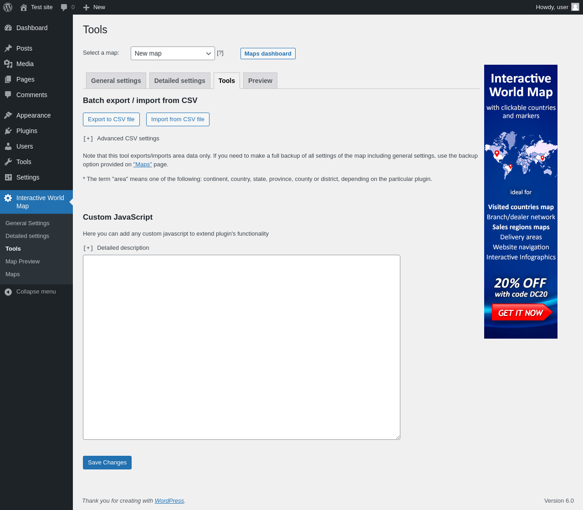Click the textarea resize handle corner
This screenshot has width=583, height=510.
coord(397,437)
